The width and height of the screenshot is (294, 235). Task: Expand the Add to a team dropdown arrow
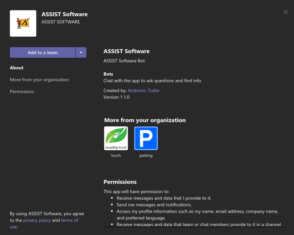(81, 52)
